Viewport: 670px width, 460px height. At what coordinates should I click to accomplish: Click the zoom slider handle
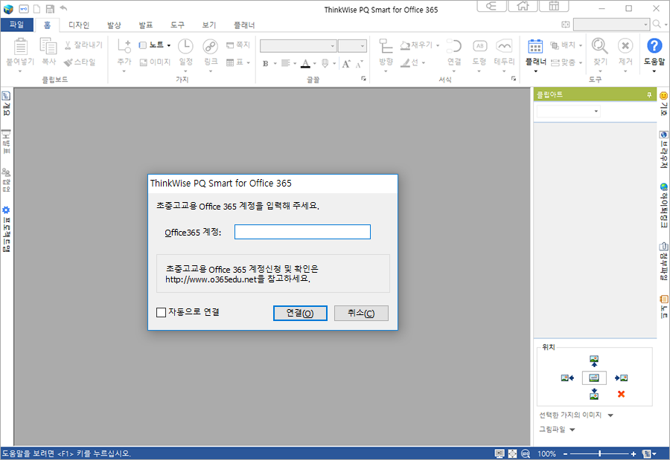click(x=600, y=453)
